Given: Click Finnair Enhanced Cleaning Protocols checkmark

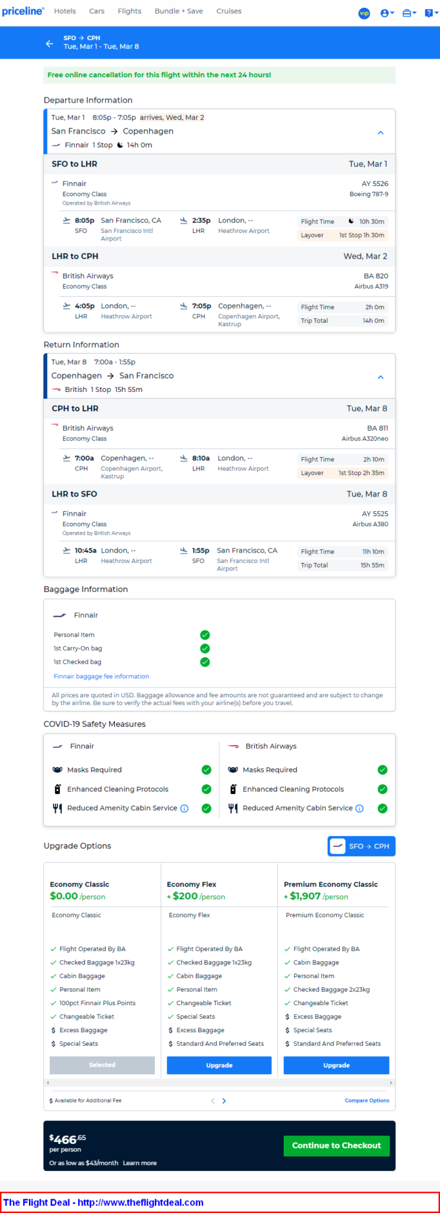Looking at the screenshot, I should [x=206, y=789].
